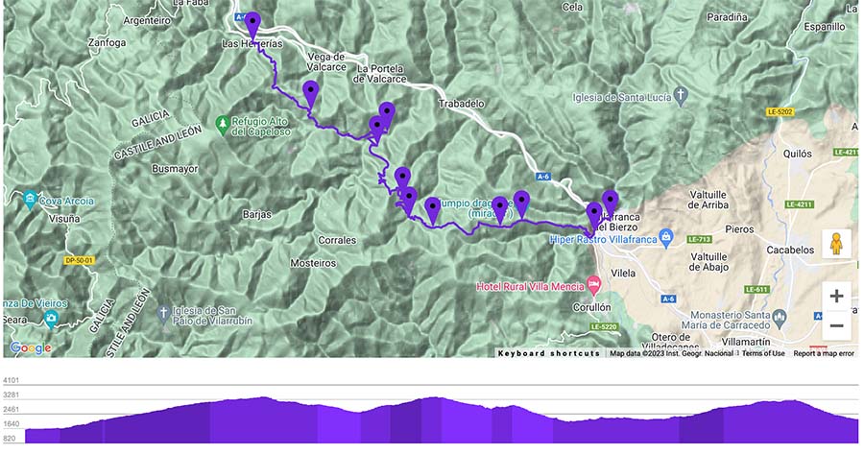Click the Monasterio Santa María de Carracedo icon
This screenshot has height=454, width=864.
click(x=779, y=318)
